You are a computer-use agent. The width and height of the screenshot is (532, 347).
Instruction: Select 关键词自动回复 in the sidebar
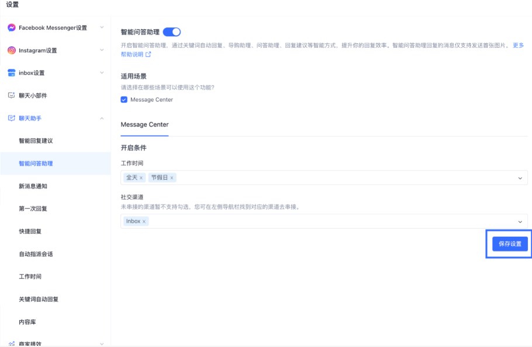pos(39,299)
